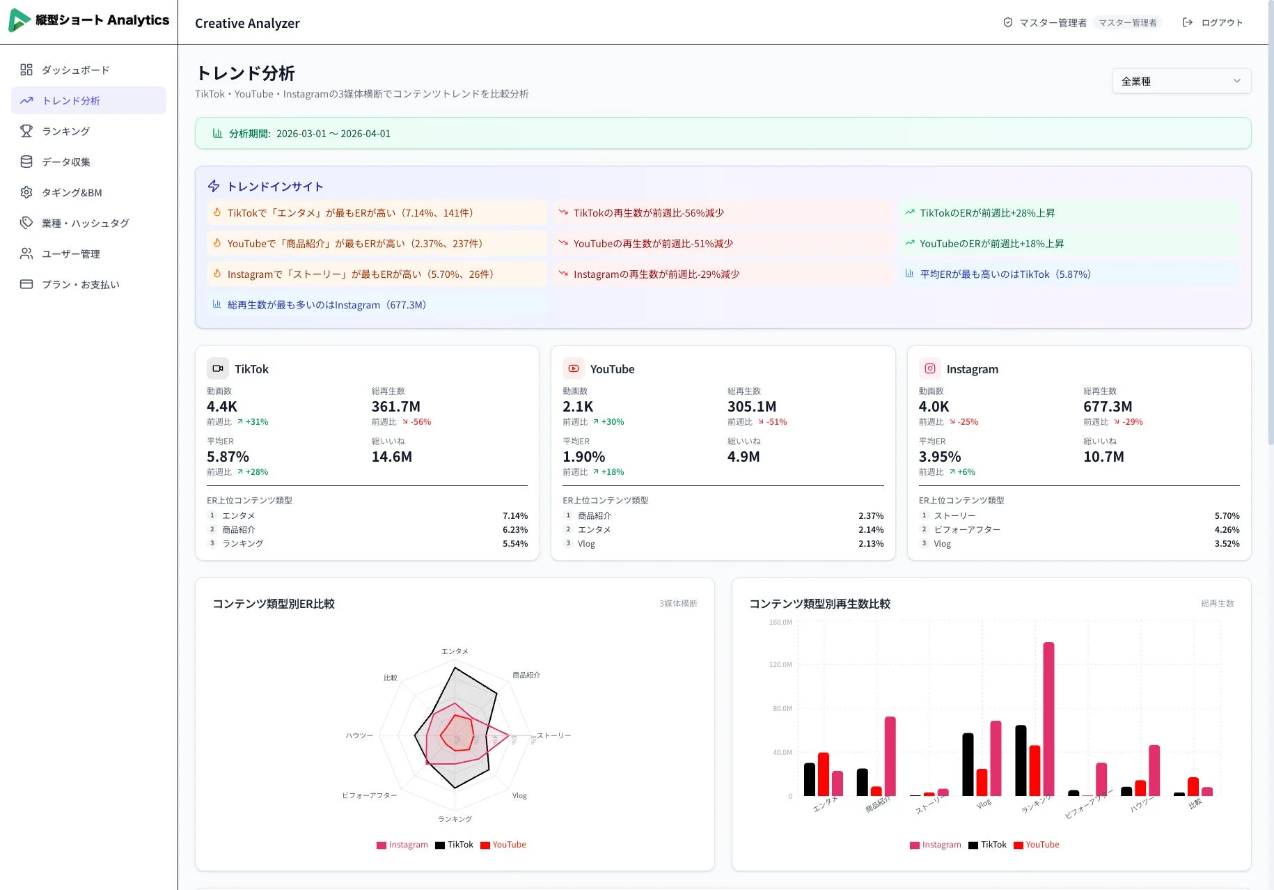Open the 全業種 industry dropdown
Viewport: 1274px width, 890px height.
(x=1181, y=81)
